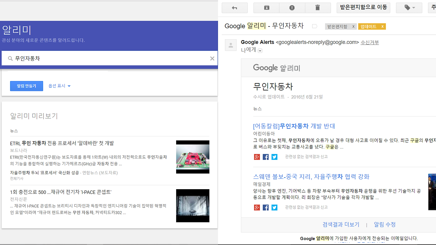Viewport: 436px width, 245px height.
Task: Share the 무인자동차 alert on Twitter
Action: (x=274, y=157)
